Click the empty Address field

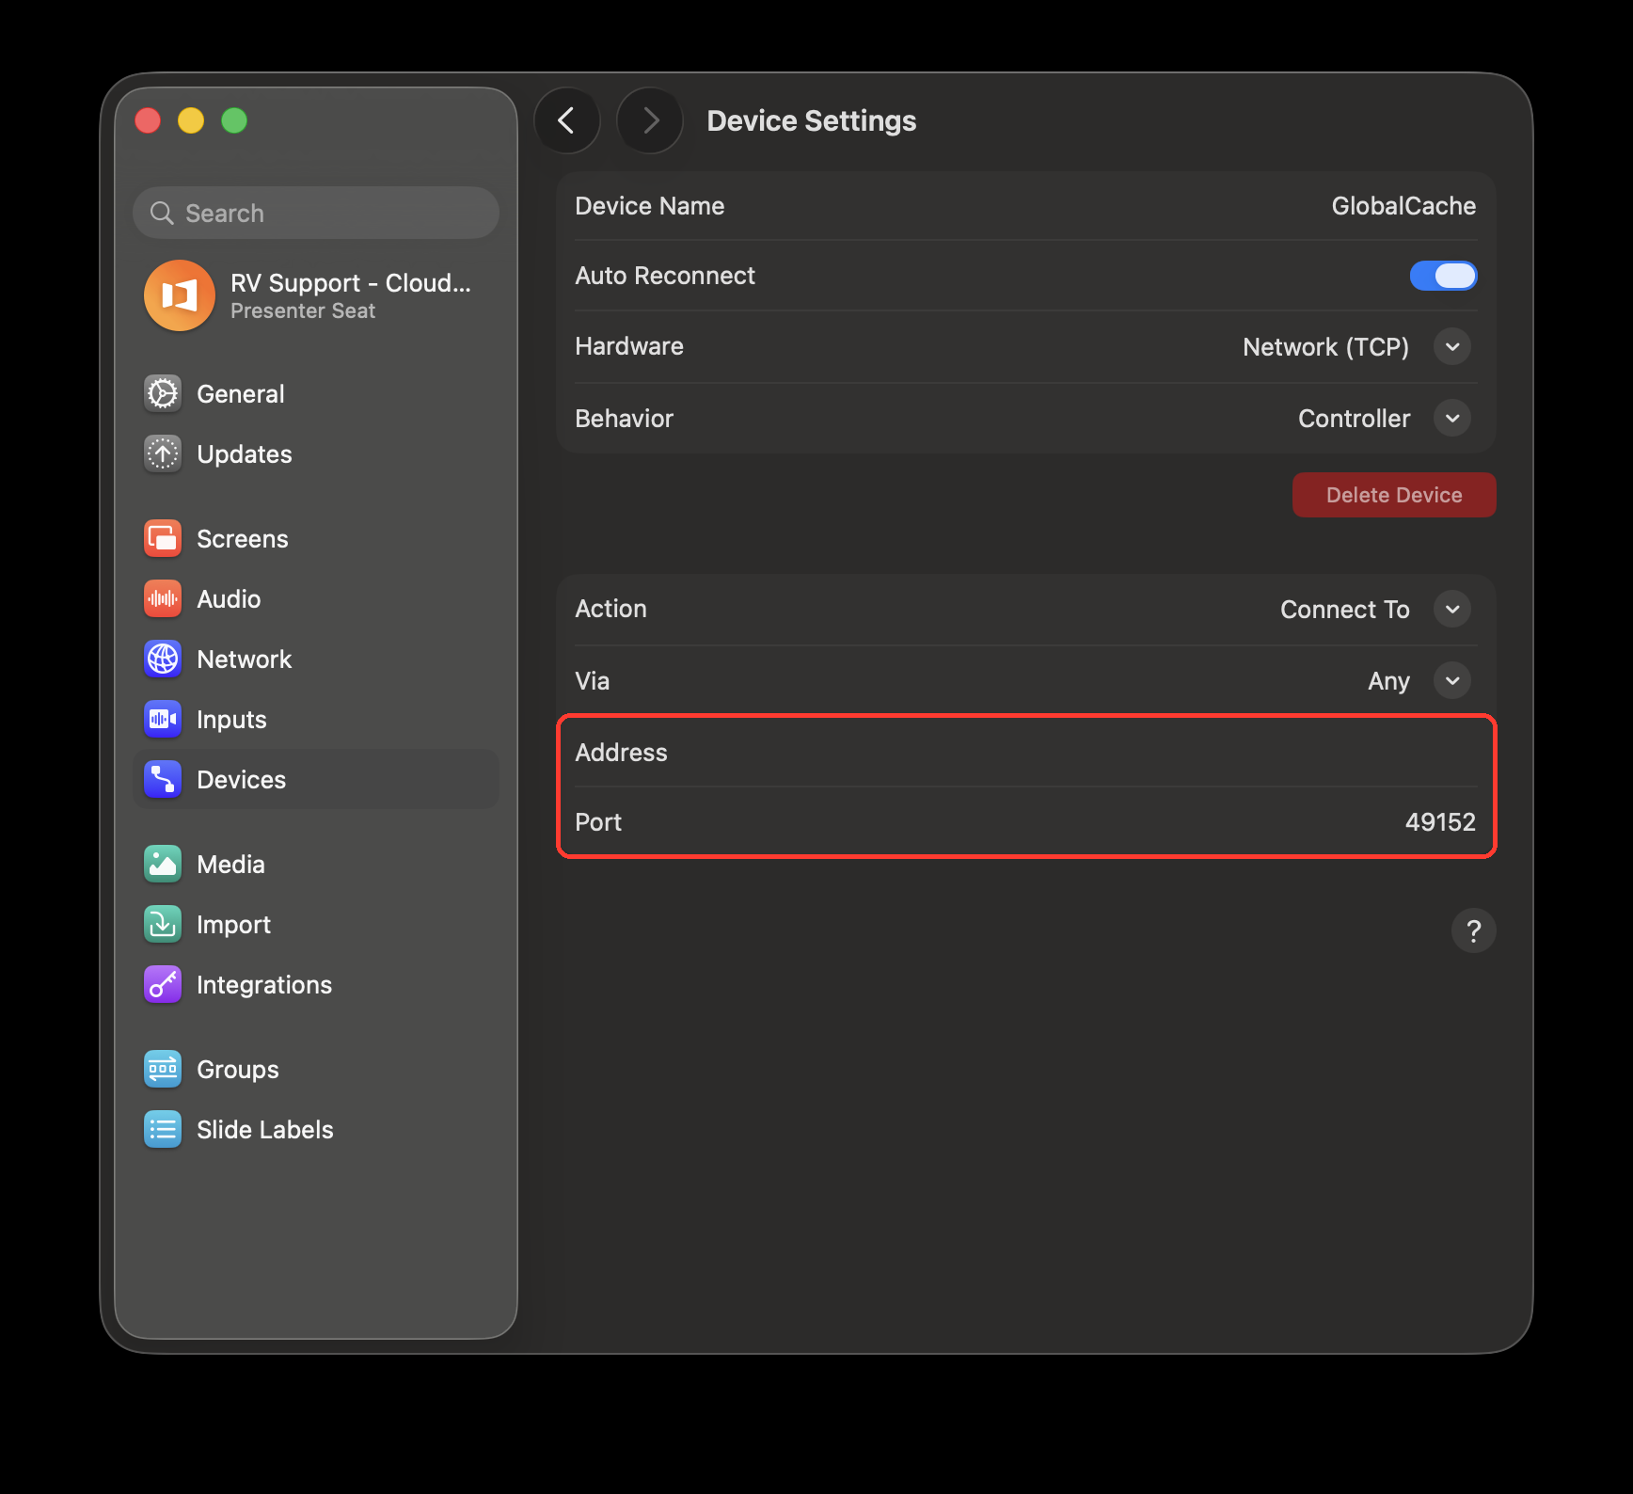point(1026,753)
